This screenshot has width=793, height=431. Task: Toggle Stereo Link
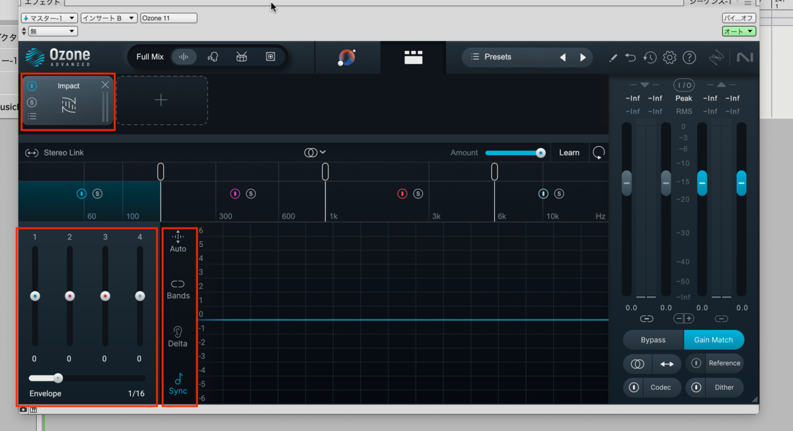click(54, 153)
